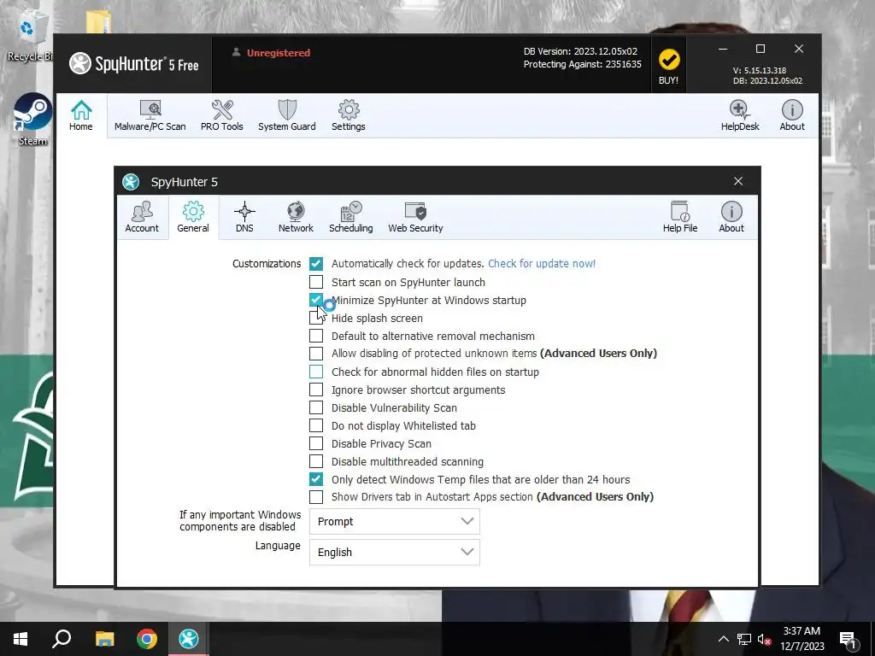
Task: Open Windows Start menu
Action: (x=21, y=639)
